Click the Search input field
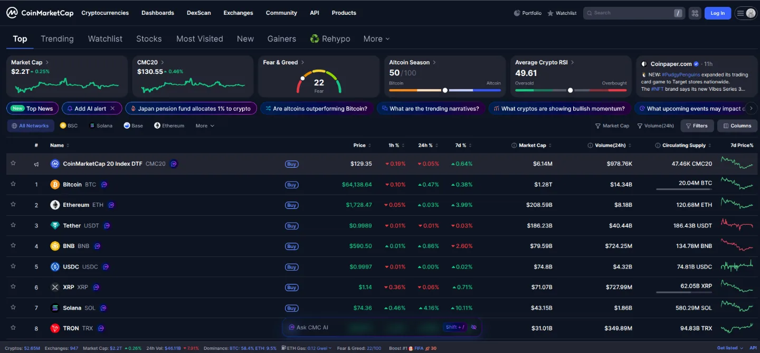This screenshot has width=760, height=353. (x=633, y=13)
